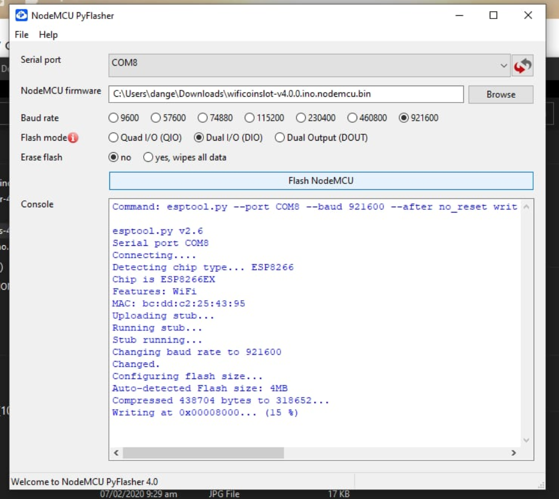Click console scroll up arrow

(x=526, y=207)
